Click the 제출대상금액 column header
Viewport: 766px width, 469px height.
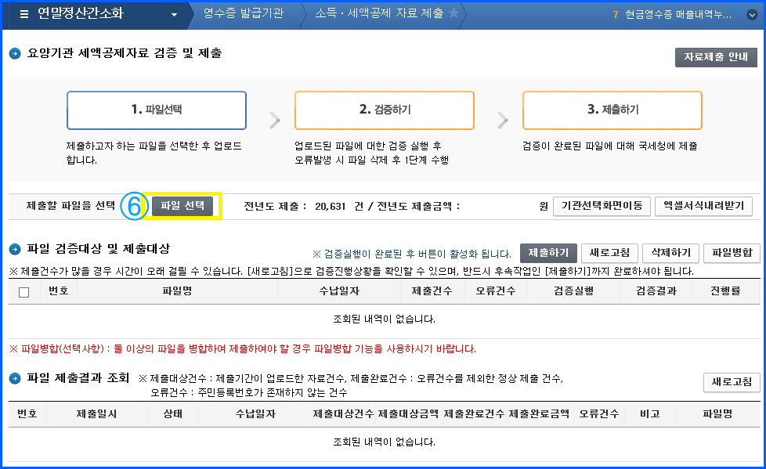pos(408,414)
